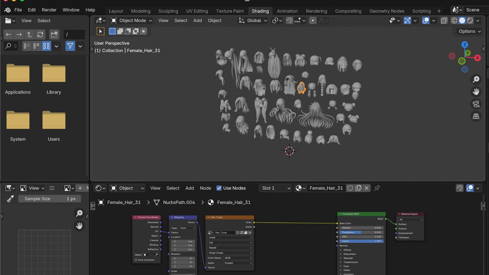Viewport: 489px width, 275px height.
Task: Uncheck the Use Nodes checkbox
Action: click(219, 188)
